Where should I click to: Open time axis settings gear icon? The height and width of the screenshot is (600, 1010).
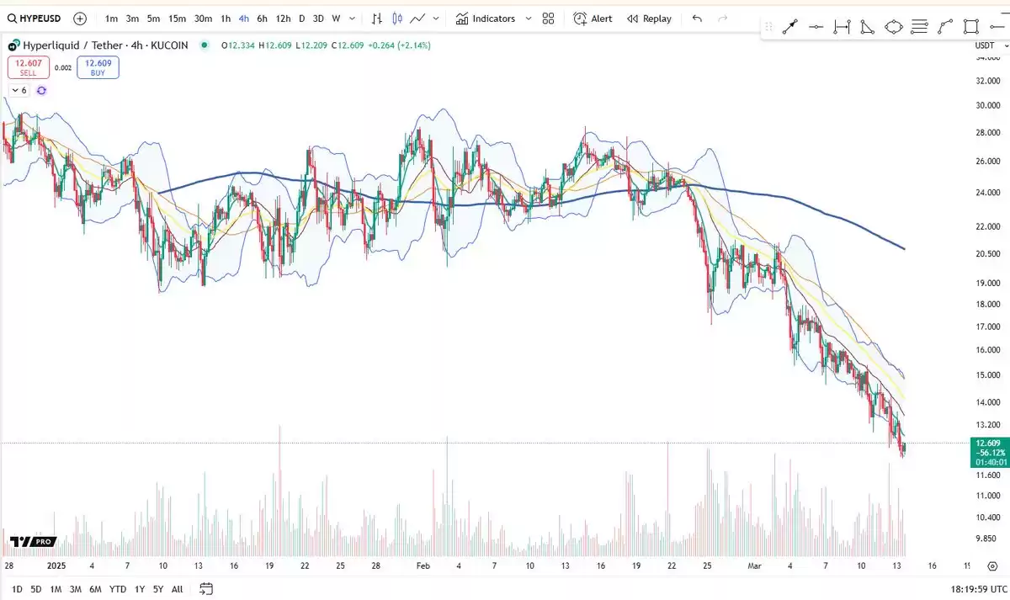click(x=992, y=566)
